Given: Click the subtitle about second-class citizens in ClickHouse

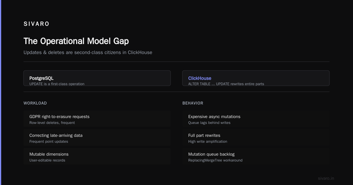Looking at the screenshot, I should (88, 53).
